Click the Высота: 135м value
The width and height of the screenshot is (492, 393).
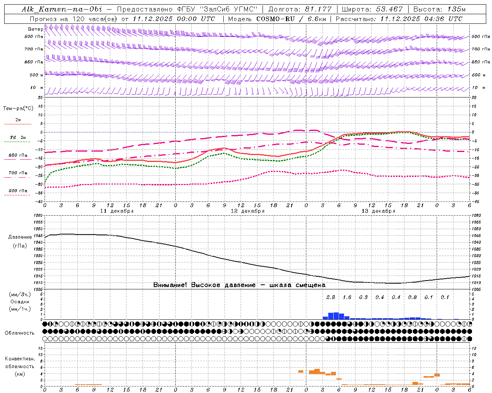pyautogui.click(x=439, y=9)
